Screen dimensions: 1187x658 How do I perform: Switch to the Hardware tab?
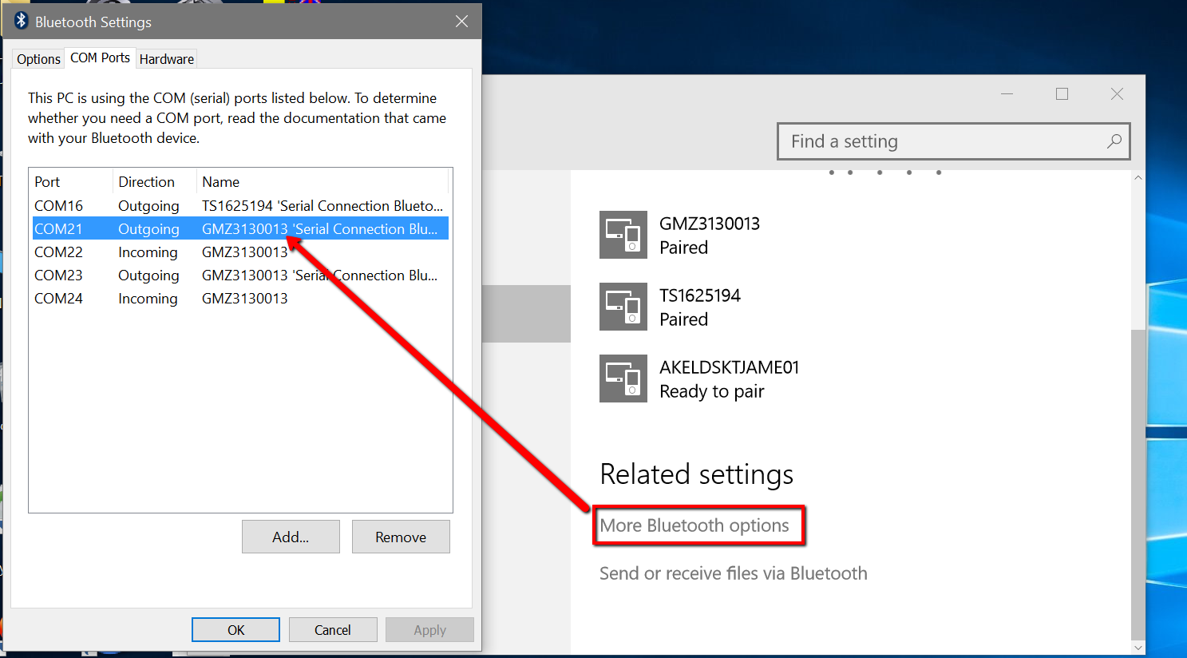pyautogui.click(x=166, y=58)
